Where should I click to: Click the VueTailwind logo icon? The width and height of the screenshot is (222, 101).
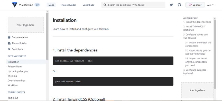pos(15,5)
